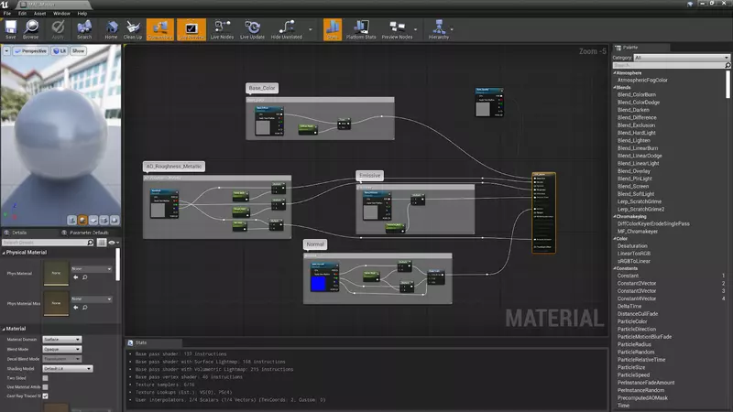Use selected custom mesh for preview
Viewport: 733px width, 412px height.
(115, 220)
